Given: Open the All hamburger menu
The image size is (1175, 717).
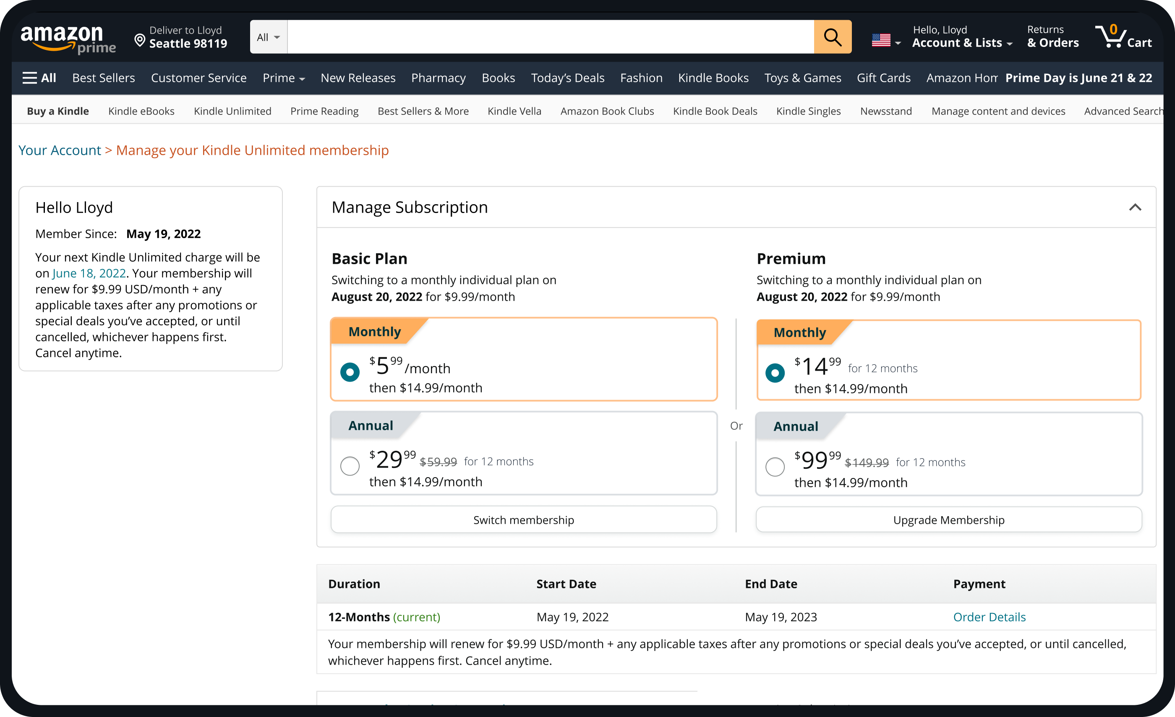Looking at the screenshot, I should click(39, 78).
